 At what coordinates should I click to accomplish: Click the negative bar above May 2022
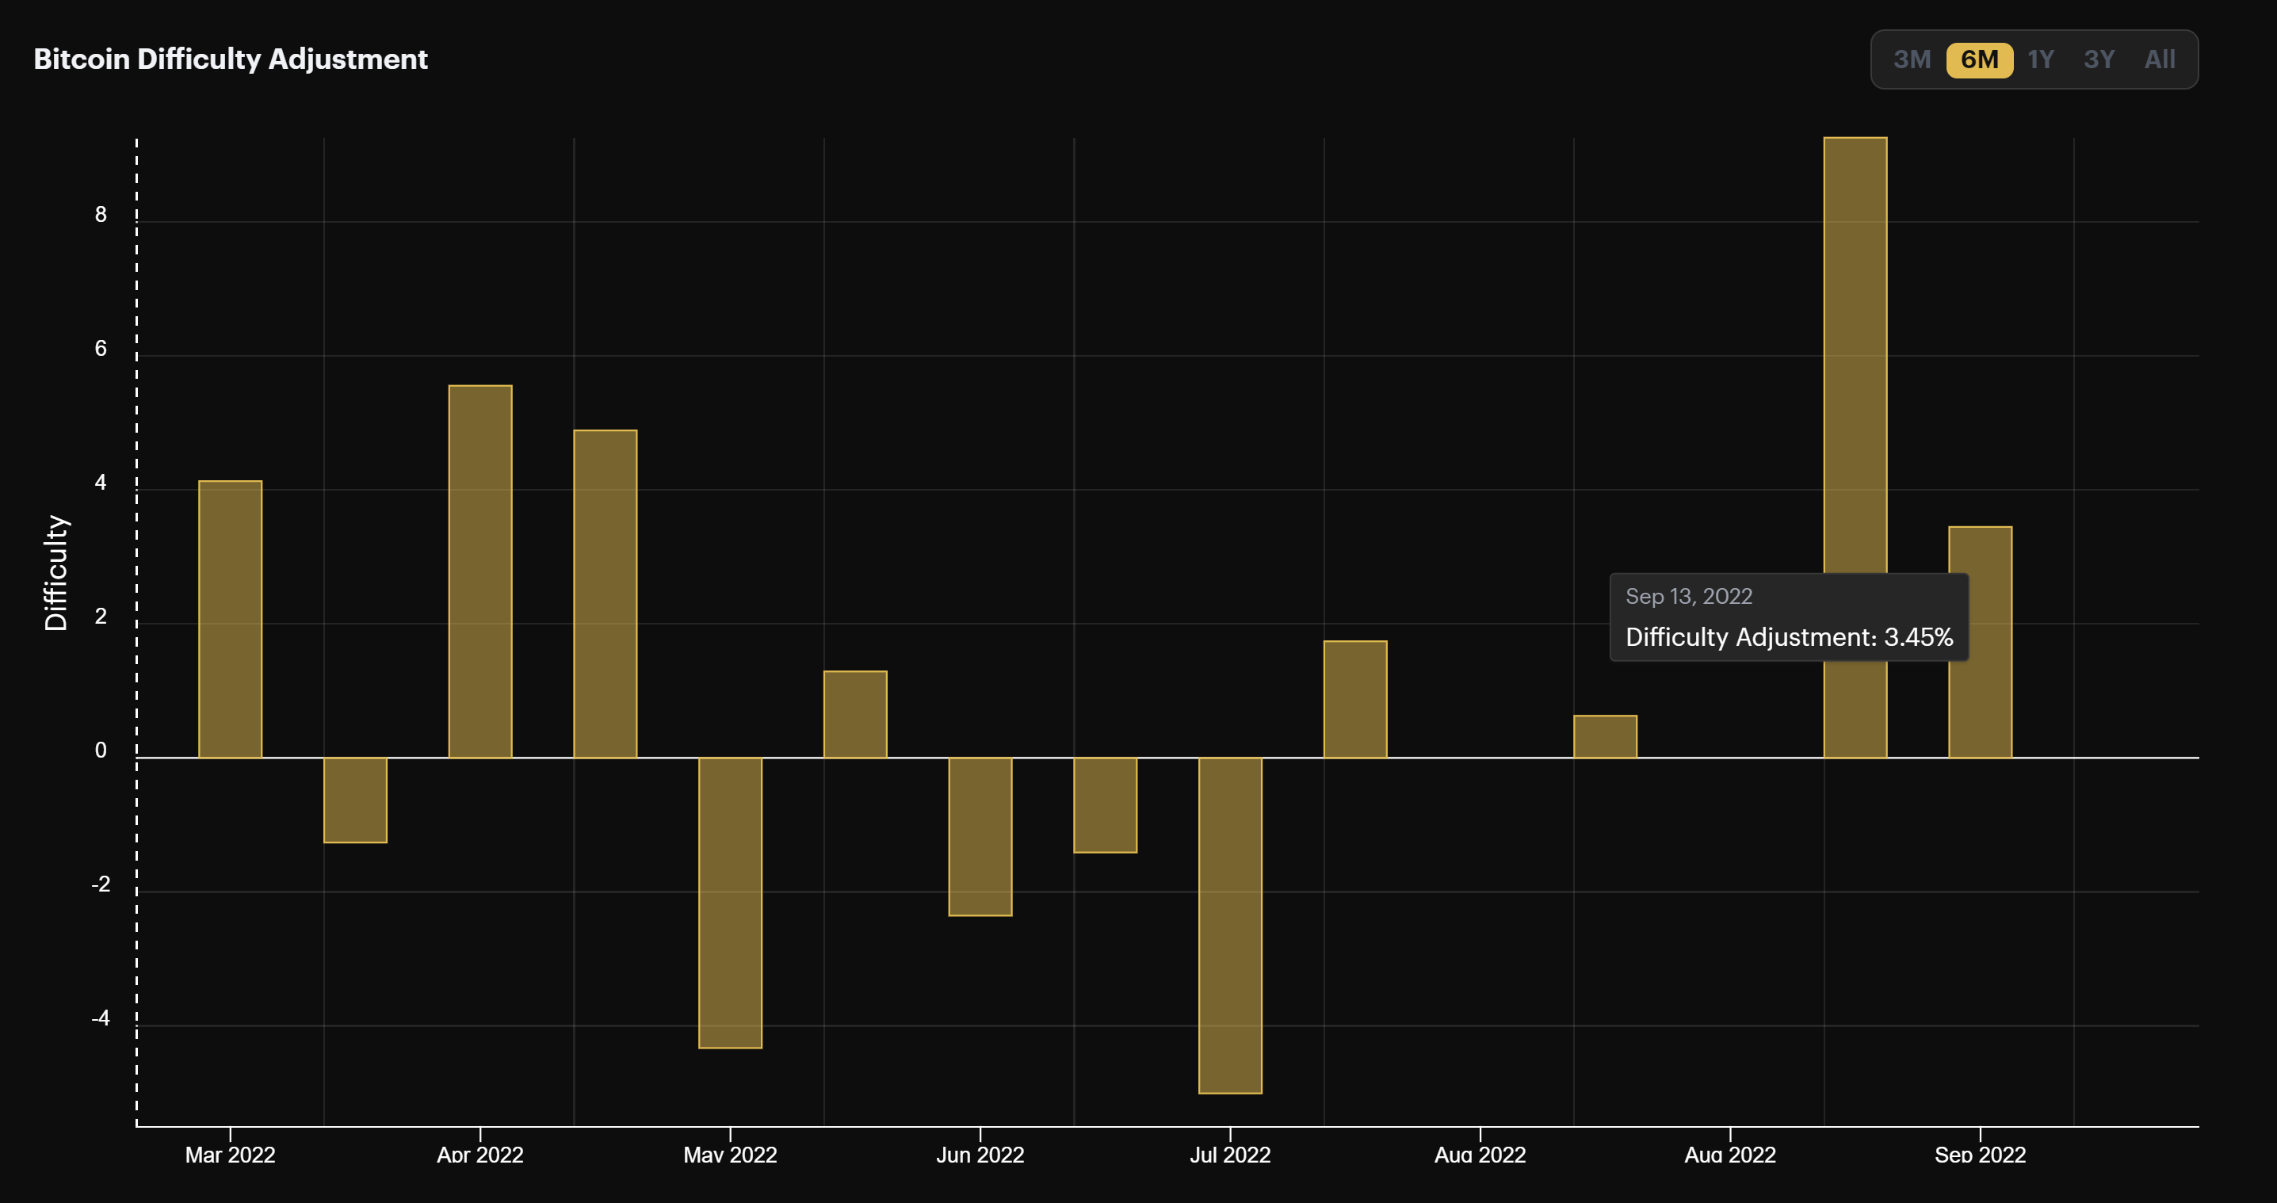pos(730,902)
